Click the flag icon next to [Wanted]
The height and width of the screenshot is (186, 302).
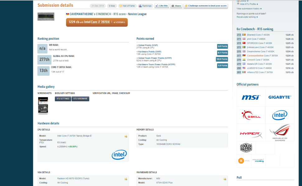(244, 35)
